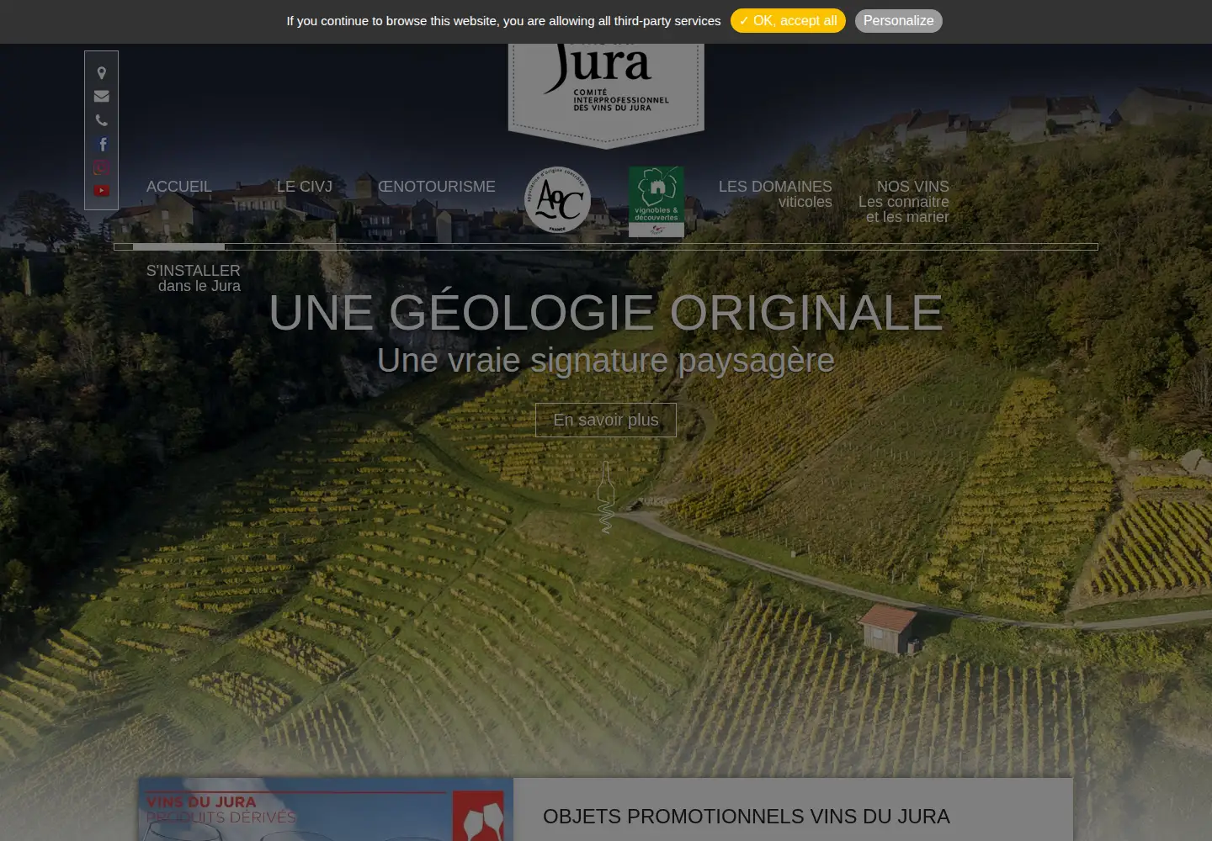1212x841 pixels.
Task: Go to the ACCUEIL menu item
Action: click(x=179, y=187)
